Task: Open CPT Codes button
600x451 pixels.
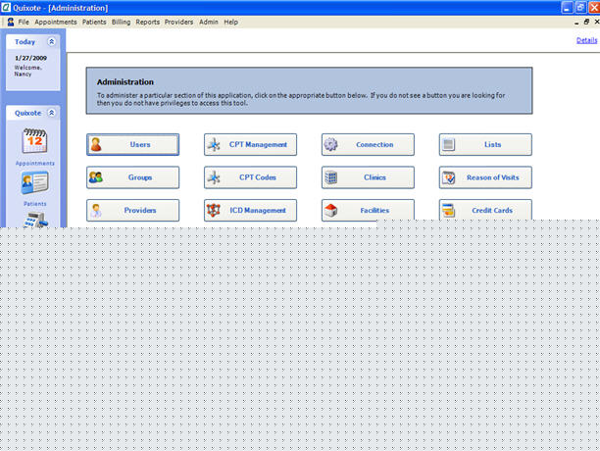Action: pos(250,177)
